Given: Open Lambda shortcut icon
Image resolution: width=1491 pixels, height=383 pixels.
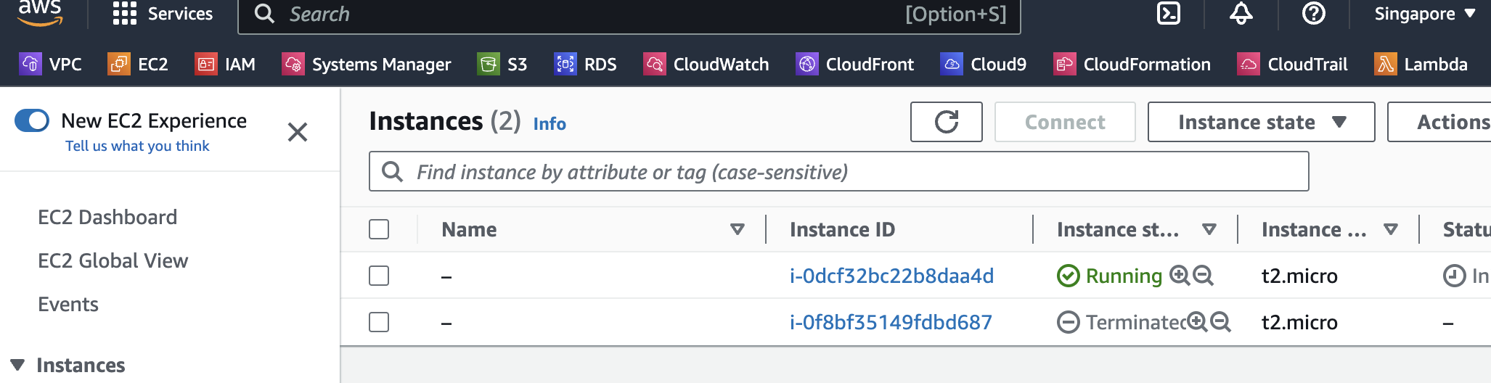Looking at the screenshot, I should 1386,64.
